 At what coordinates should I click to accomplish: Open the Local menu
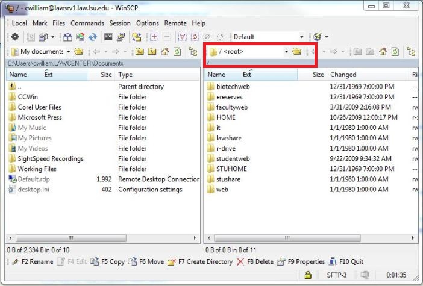[x=19, y=23]
